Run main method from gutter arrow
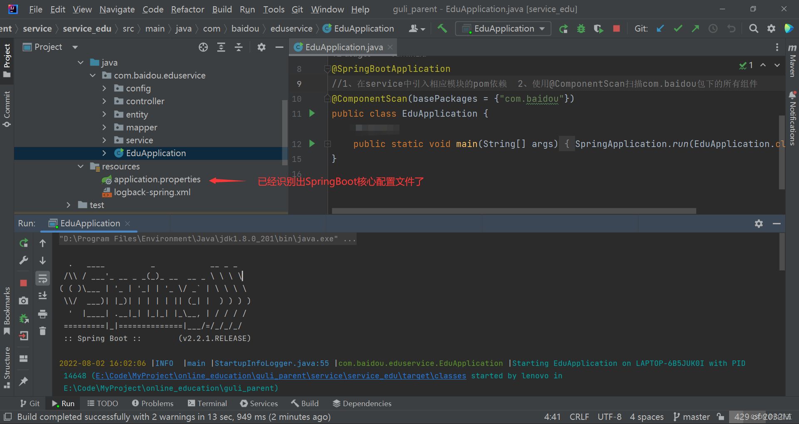 [312, 144]
